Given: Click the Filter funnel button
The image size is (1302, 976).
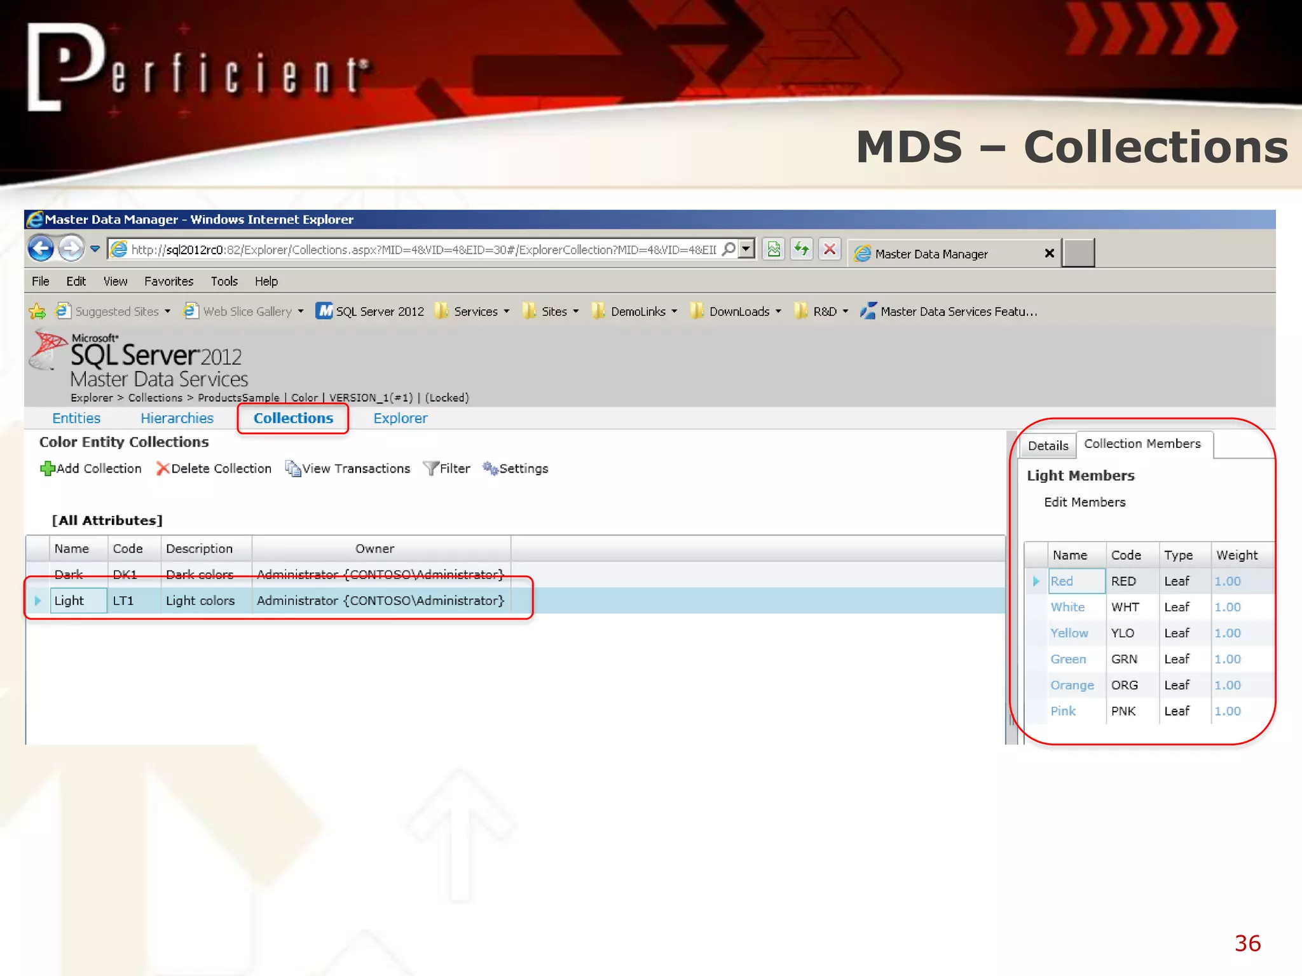Looking at the screenshot, I should (447, 468).
